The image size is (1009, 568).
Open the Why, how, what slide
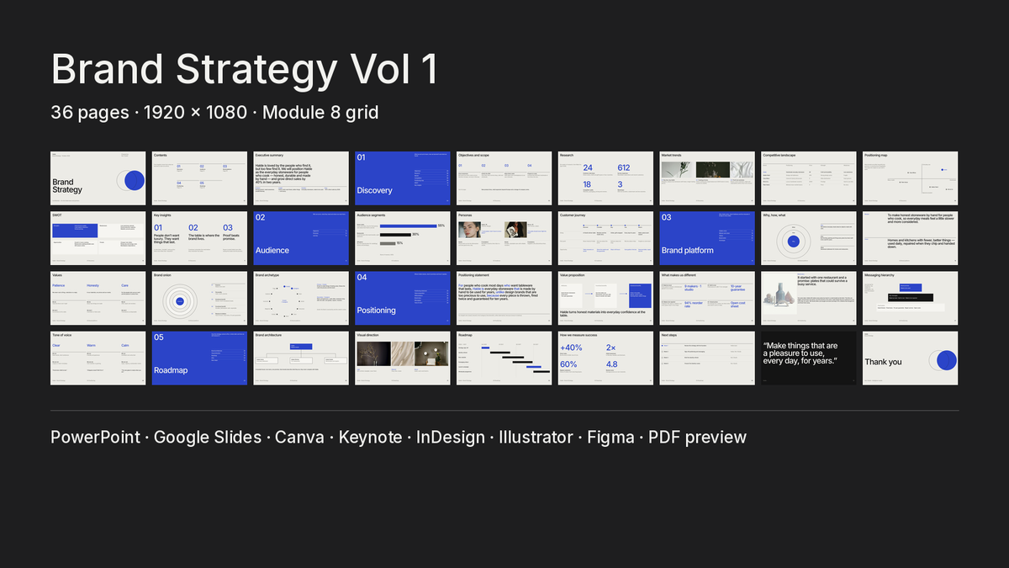point(809,238)
